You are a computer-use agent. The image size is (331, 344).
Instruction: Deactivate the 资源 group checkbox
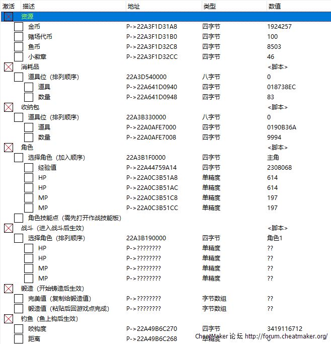(8, 17)
